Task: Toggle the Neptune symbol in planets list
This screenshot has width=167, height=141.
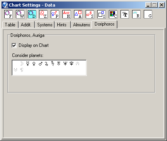Action: point(65,64)
